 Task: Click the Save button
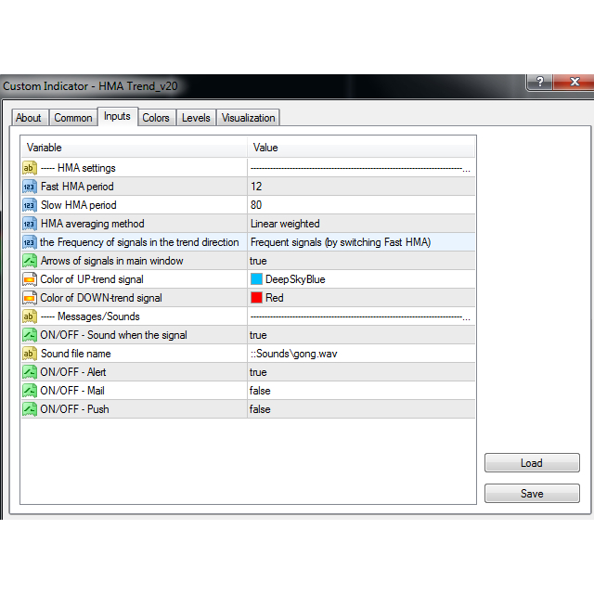[x=532, y=494]
